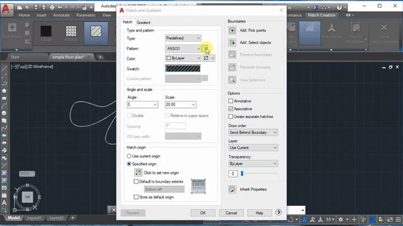Click the Pick Points icon in ribbon
This screenshot has height=226, width=403.
[x=12, y=28]
